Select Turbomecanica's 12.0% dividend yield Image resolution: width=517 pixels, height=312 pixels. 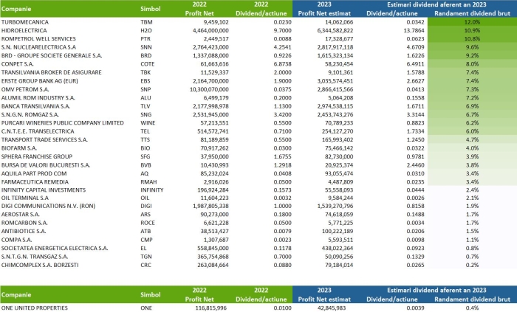[472, 22]
